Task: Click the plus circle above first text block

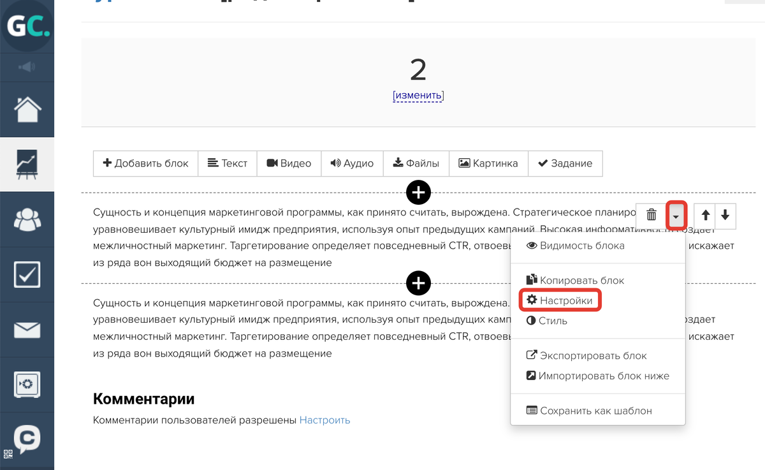Action: [x=418, y=191]
